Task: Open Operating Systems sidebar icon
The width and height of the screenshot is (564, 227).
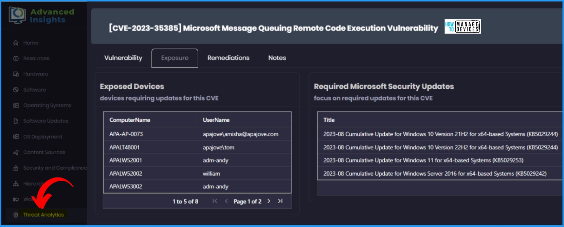Action: click(x=16, y=106)
